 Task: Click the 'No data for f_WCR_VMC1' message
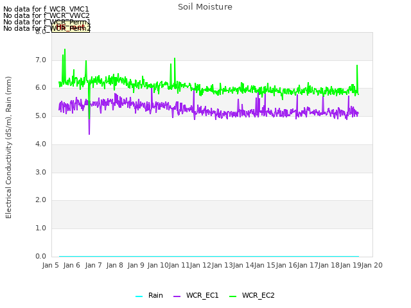(x=46, y=9)
